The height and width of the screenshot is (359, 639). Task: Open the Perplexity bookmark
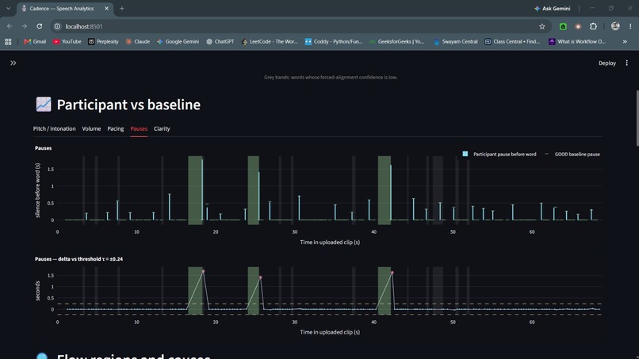click(103, 41)
